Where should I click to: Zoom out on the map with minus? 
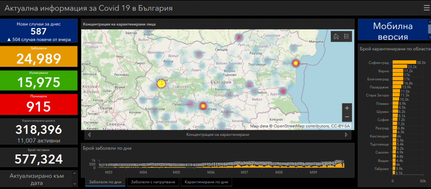(347, 117)
